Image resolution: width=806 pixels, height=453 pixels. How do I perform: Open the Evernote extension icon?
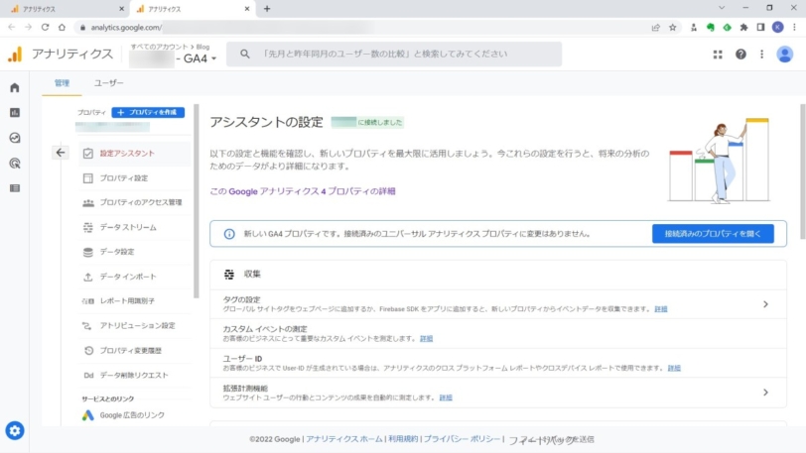pos(711,27)
